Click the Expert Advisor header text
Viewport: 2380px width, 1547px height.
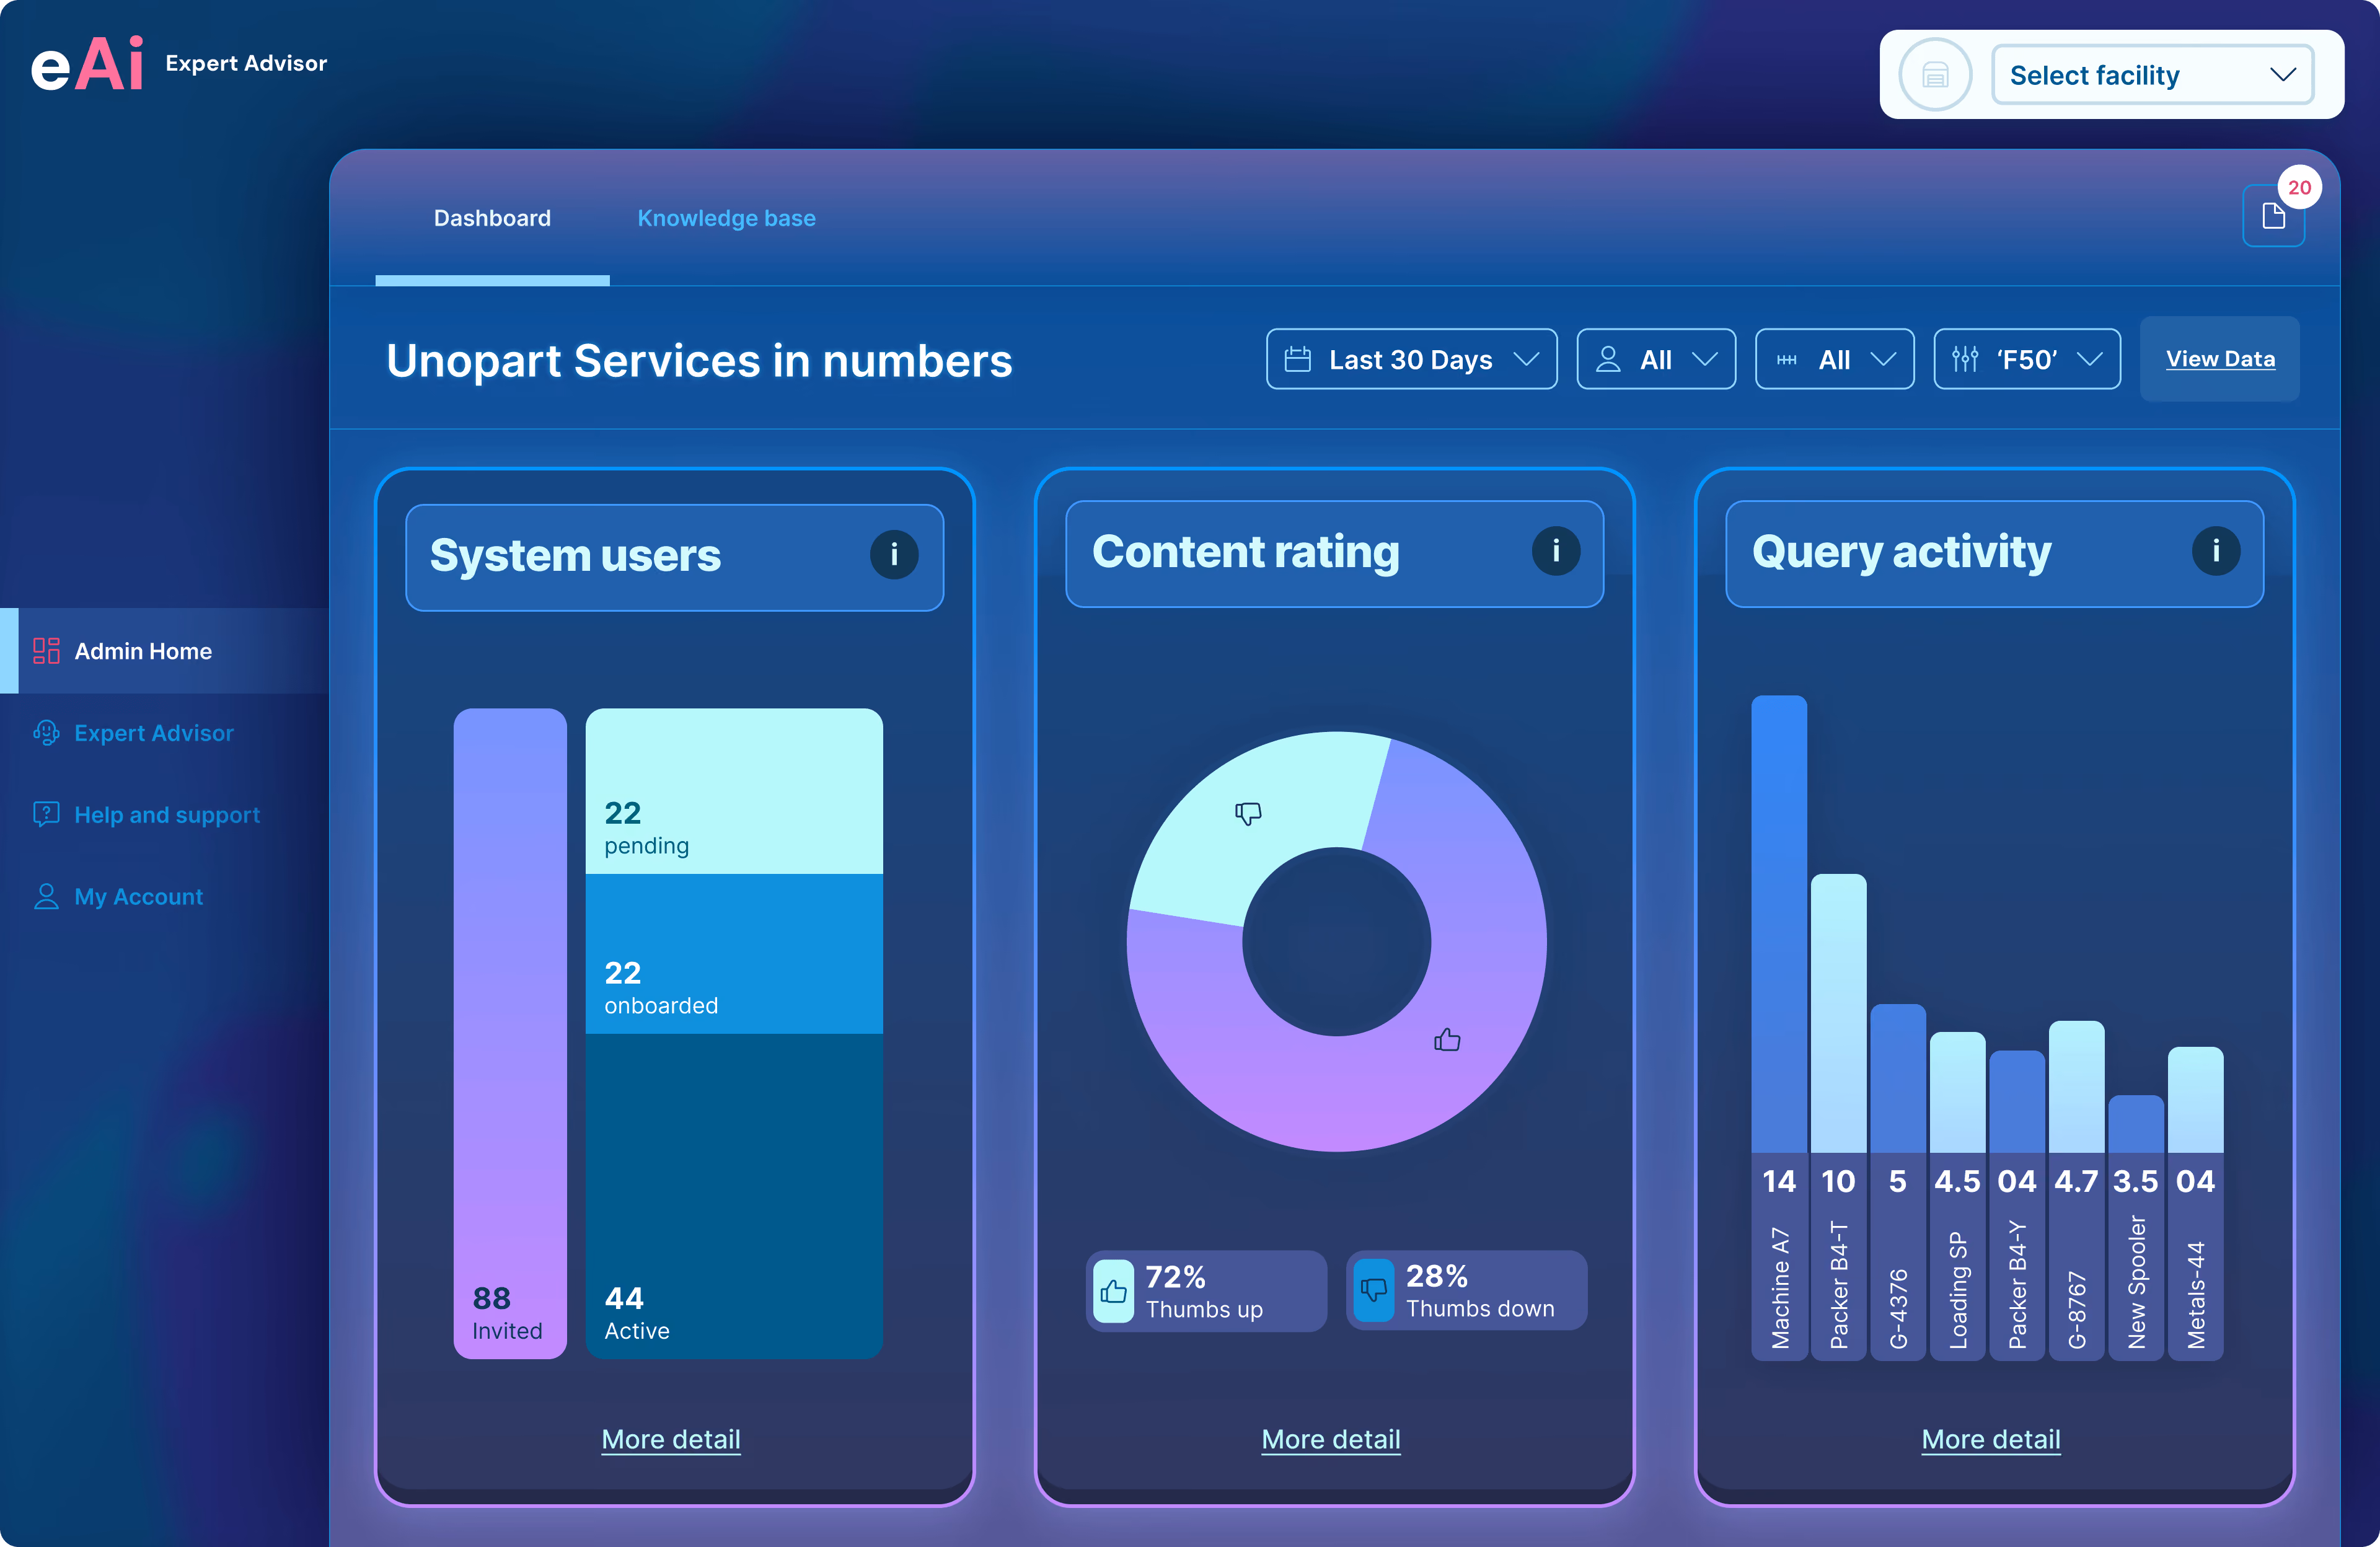coord(246,63)
